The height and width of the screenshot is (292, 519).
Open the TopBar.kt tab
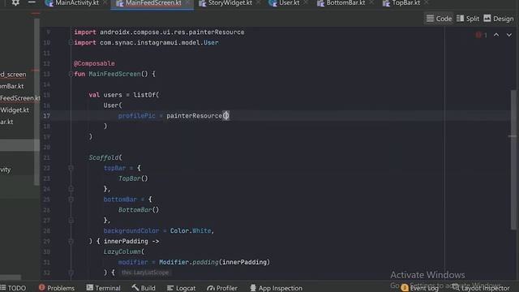tap(405, 3)
